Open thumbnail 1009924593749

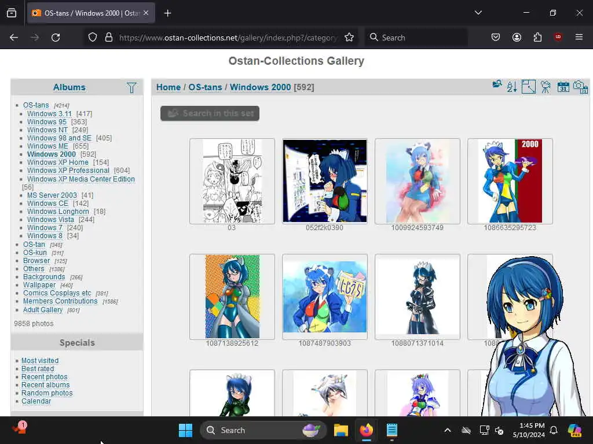(417, 181)
